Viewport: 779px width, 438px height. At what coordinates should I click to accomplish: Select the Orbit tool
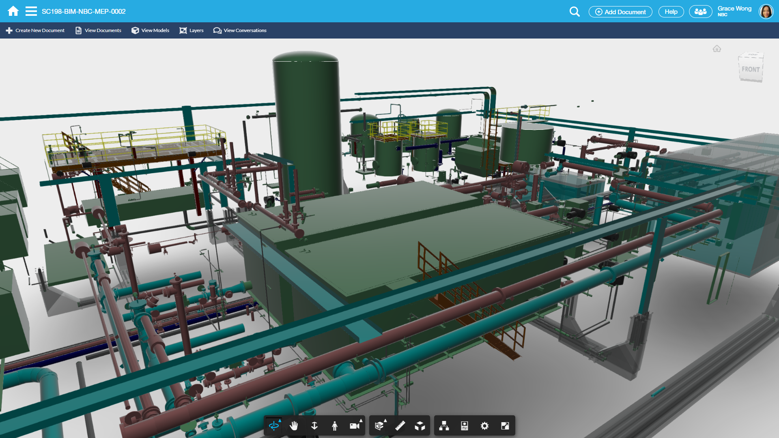(274, 426)
